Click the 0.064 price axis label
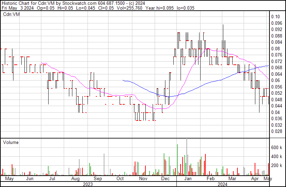Screen dimensions: 286x187 click(x=277, y=74)
